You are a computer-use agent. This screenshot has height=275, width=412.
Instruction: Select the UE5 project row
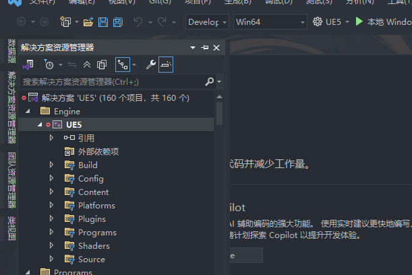click(x=117, y=124)
